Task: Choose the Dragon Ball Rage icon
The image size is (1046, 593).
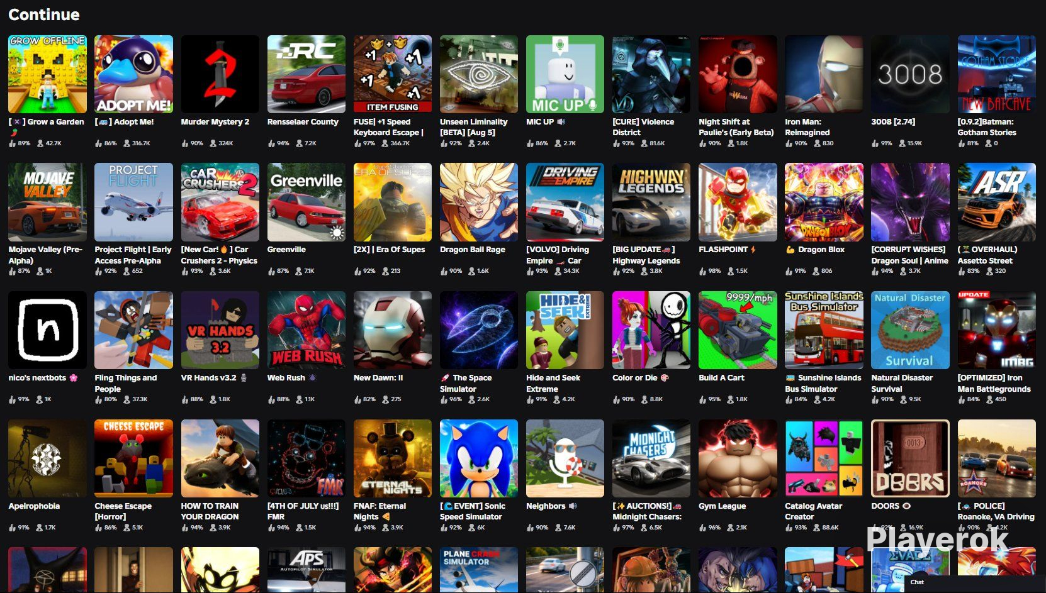Action: click(x=478, y=202)
